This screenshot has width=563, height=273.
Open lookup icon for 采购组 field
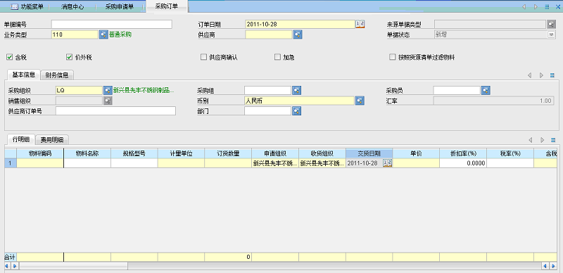click(296, 90)
